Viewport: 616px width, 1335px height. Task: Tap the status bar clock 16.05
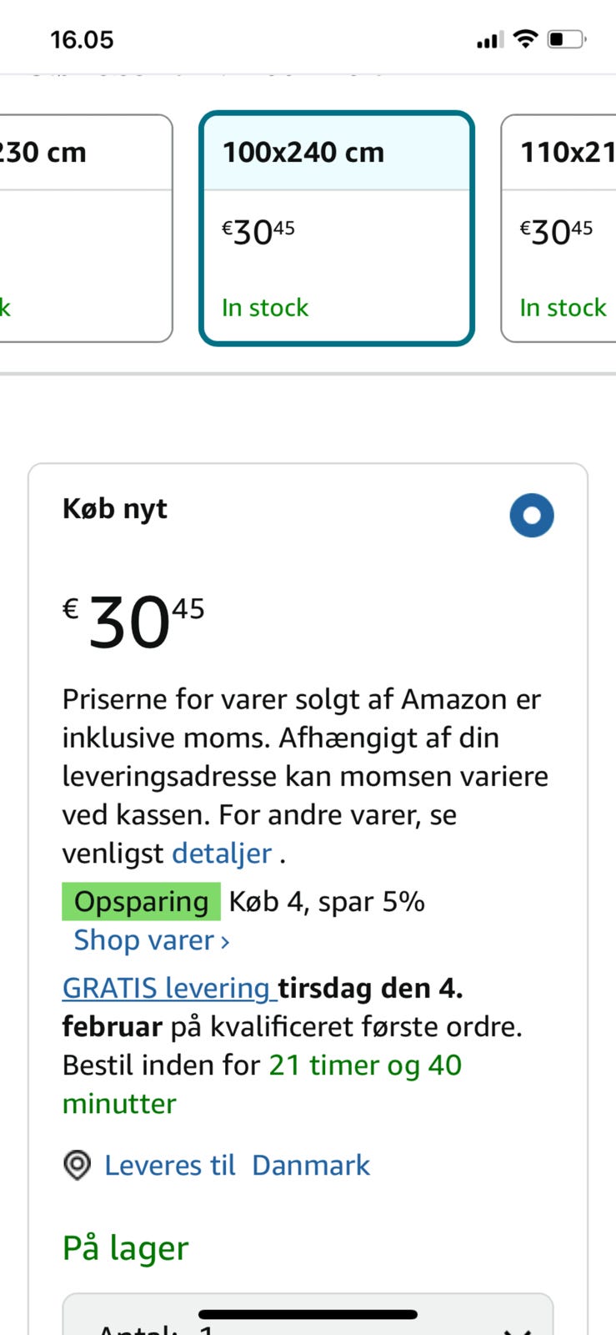82,39
